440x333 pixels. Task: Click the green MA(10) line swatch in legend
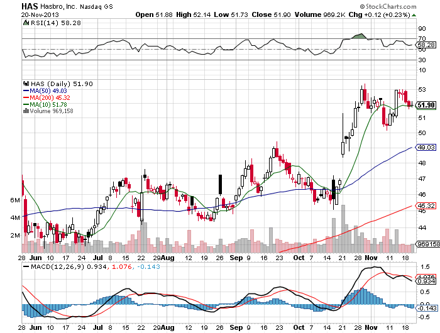pyautogui.click(x=26, y=105)
